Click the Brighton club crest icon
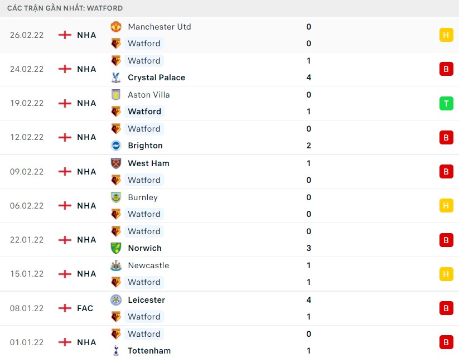The image size is (459, 358). click(x=117, y=146)
